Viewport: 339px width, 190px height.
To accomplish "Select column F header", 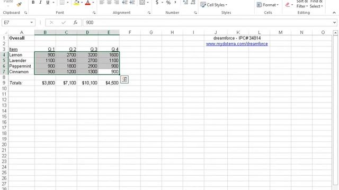I will (130, 32).
